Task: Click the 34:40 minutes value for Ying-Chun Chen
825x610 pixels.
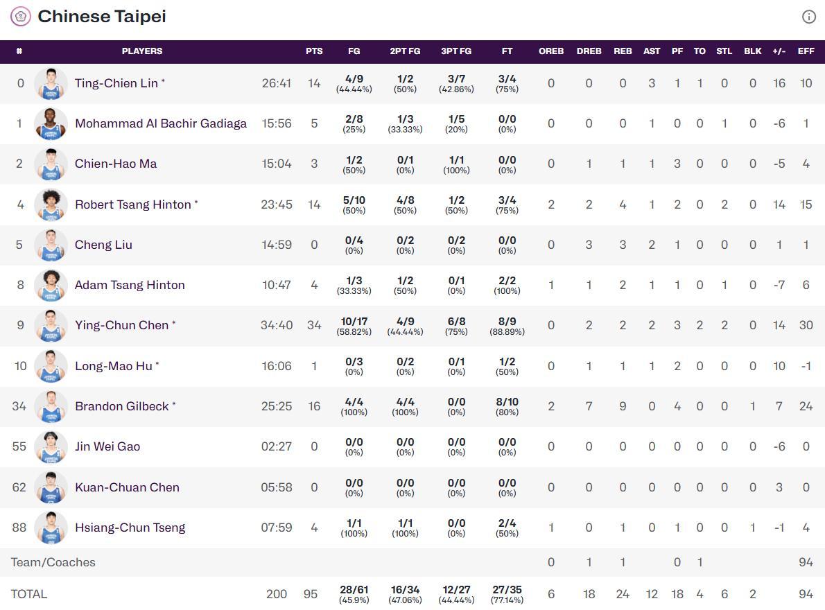Action: click(x=277, y=325)
